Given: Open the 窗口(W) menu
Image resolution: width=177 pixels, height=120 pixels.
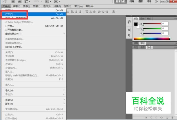Looking at the screenshot, I should click(x=79, y=6).
